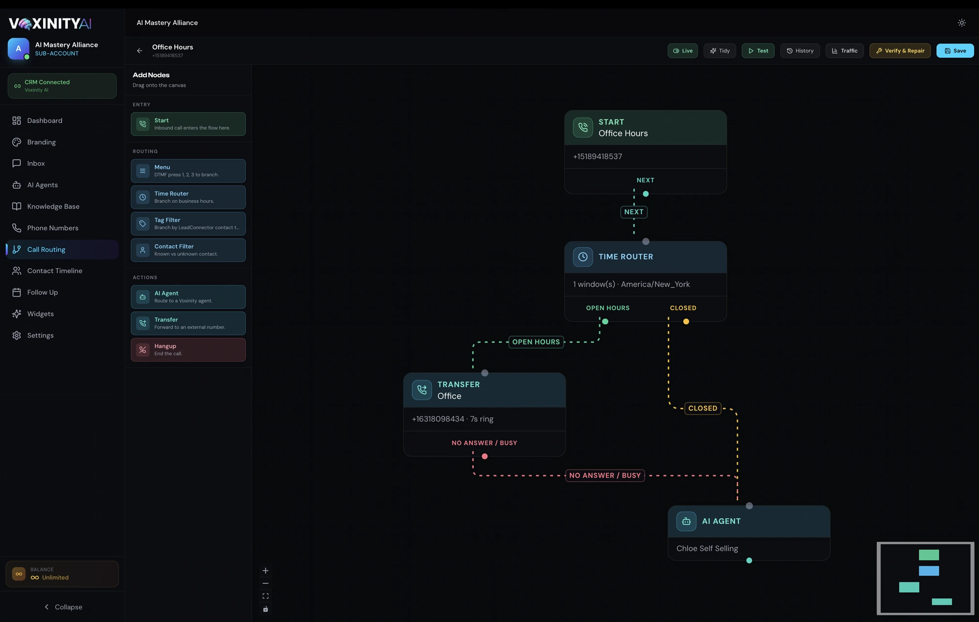The image size is (979, 622).
Task: Click the AI Agent node bottom output handle
Action: pyautogui.click(x=749, y=560)
